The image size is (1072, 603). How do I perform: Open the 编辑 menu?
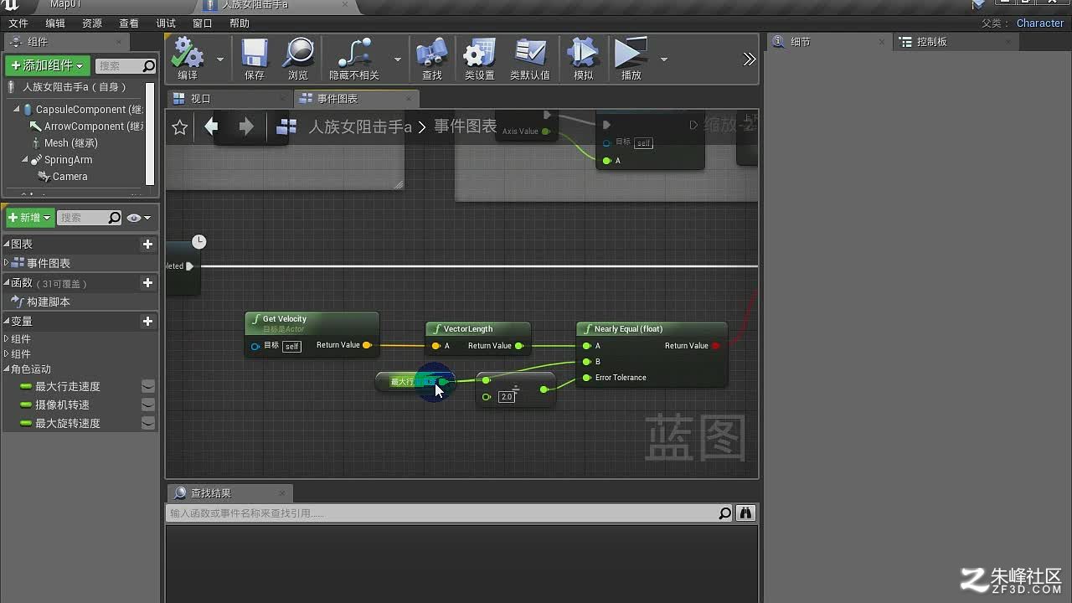[x=54, y=23]
